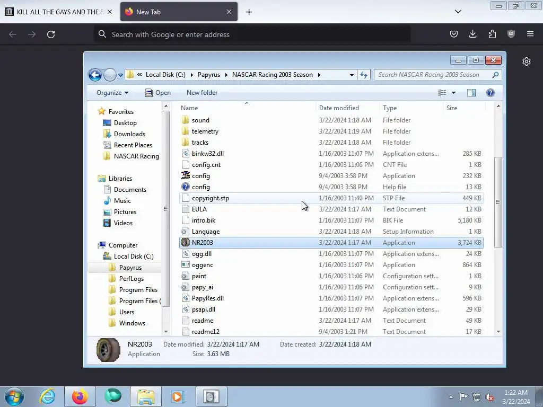Screen dimensions: 543x407
Task: Select the readme text document
Action: (x=331, y=321)
